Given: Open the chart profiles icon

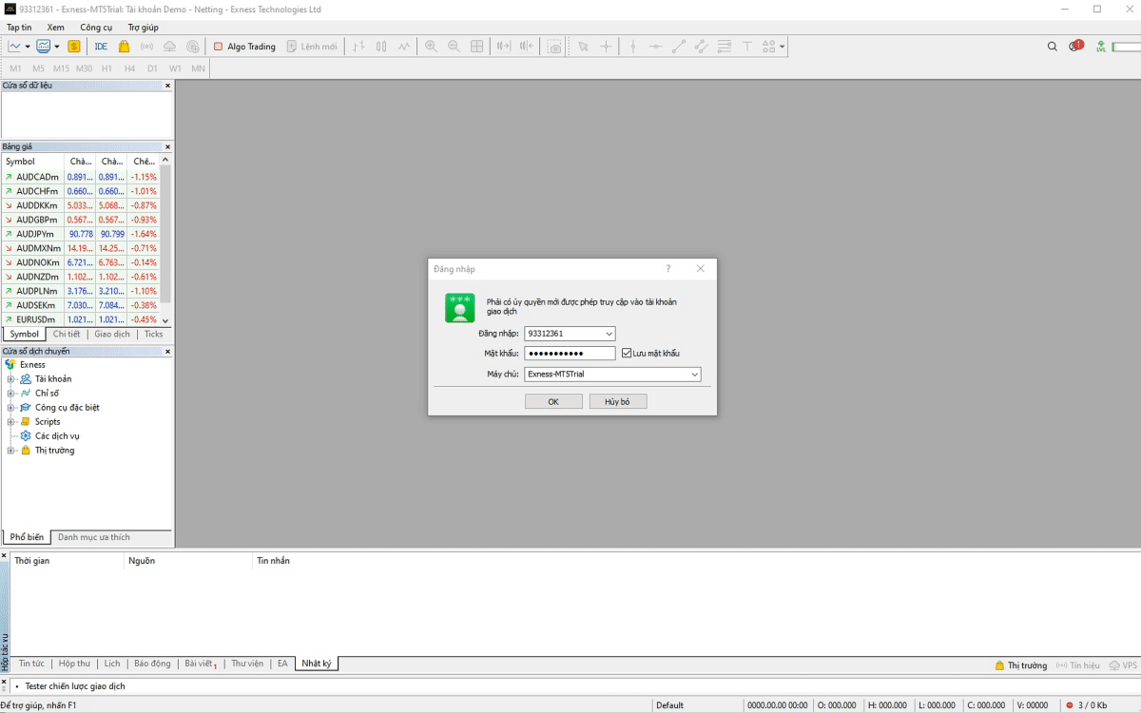Looking at the screenshot, I should (x=44, y=46).
